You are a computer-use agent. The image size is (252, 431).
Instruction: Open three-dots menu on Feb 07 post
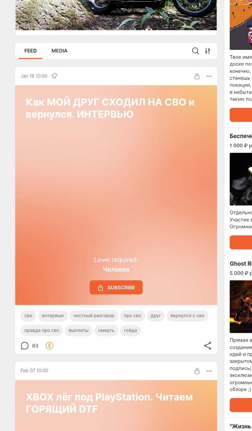[x=209, y=371]
